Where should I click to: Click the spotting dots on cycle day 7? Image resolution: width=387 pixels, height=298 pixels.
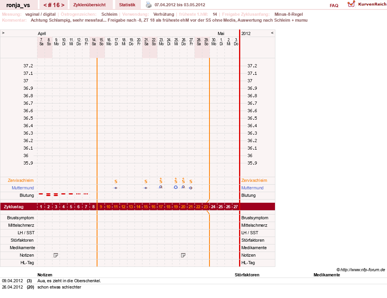pos(86,194)
